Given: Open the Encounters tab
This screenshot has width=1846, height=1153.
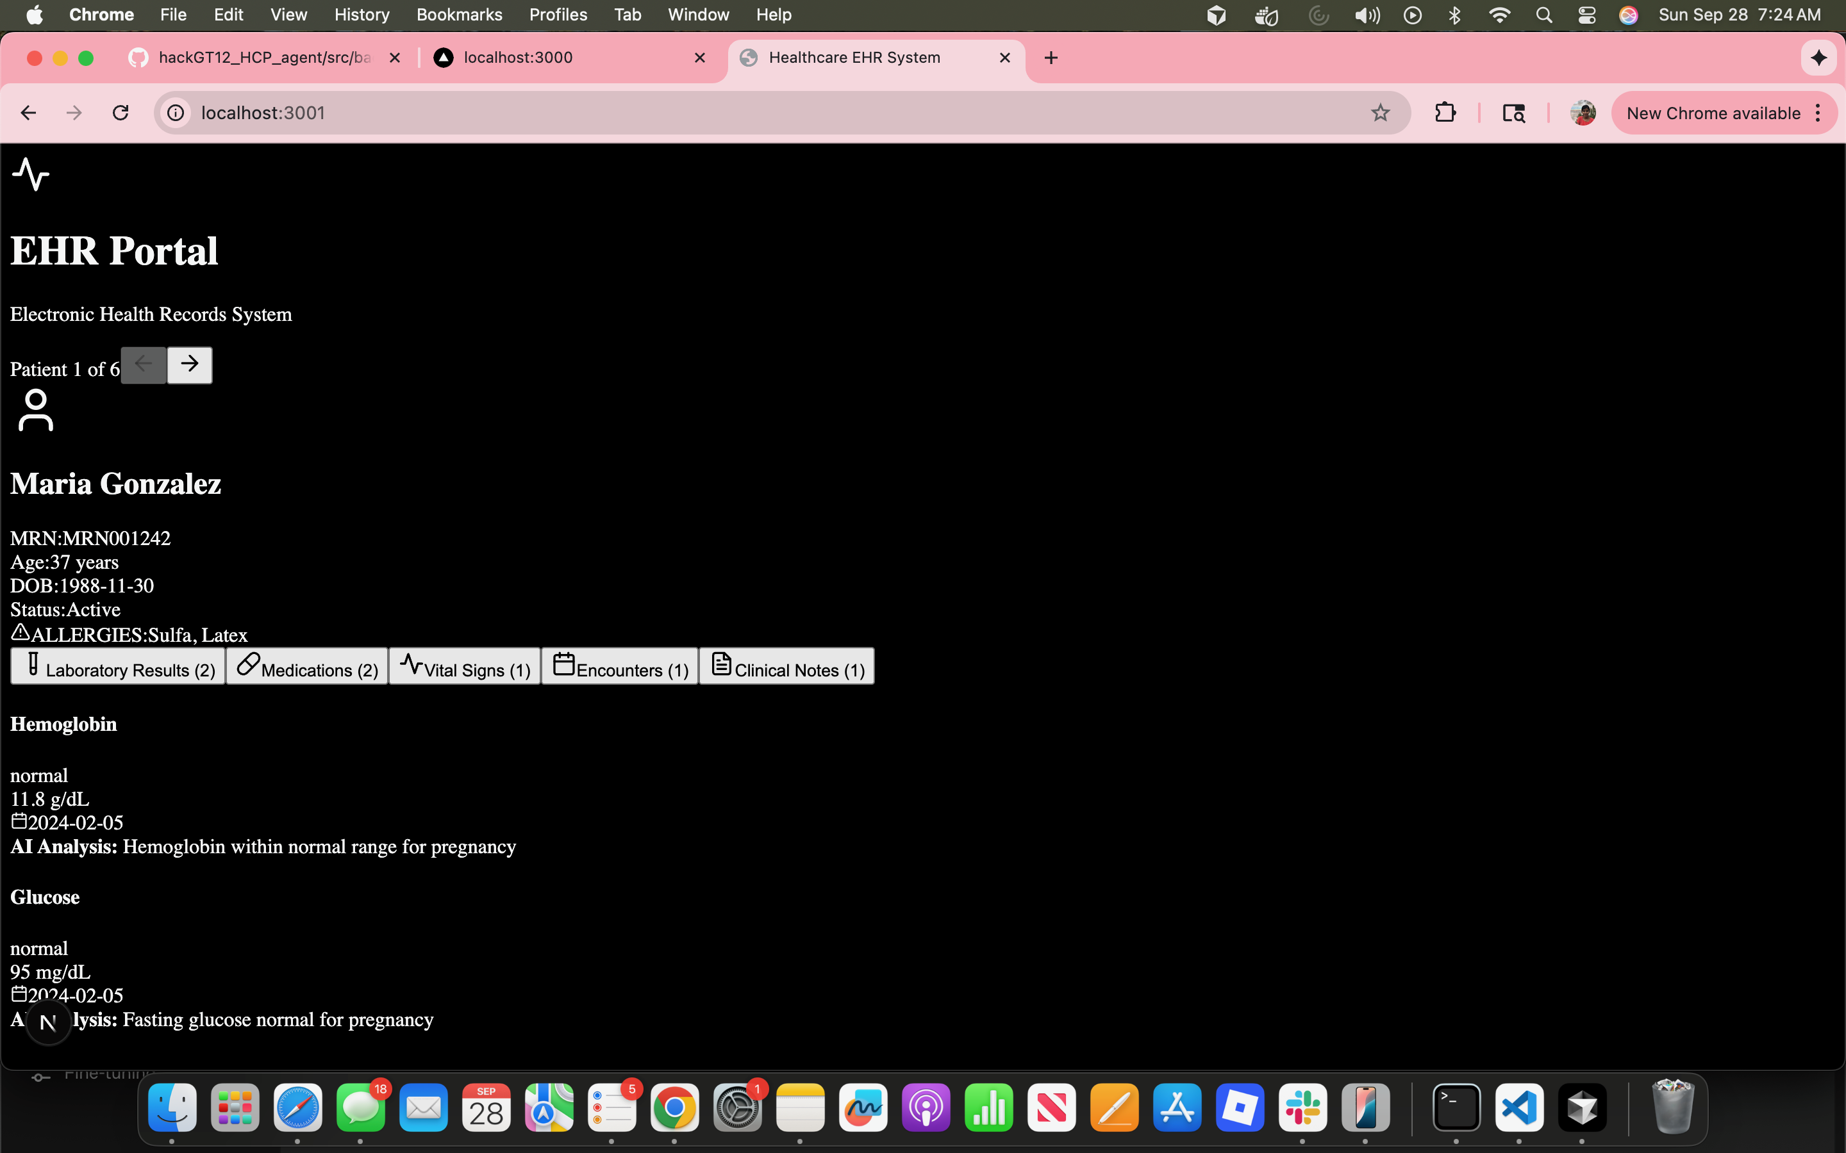Looking at the screenshot, I should coord(619,667).
